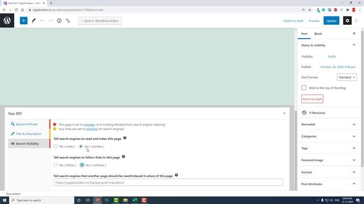The width and height of the screenshot is (364, 204).
Task: Select Yes ( follow ) radio button
Action: 56,165
